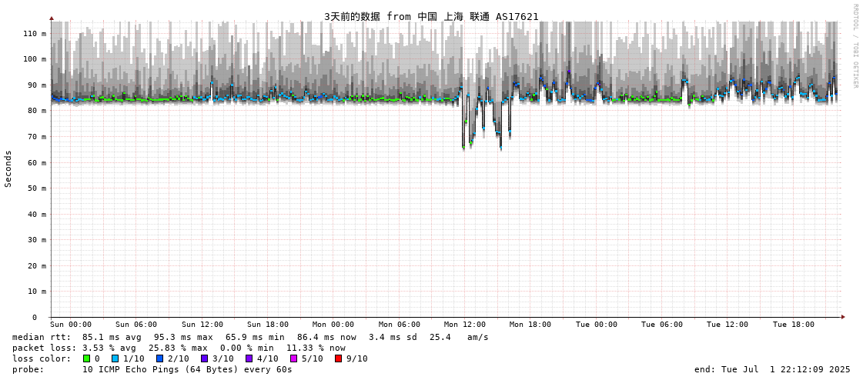Click the '10 m' y-axis label
The height and width of the screenshot is (380, 863).
point(36,292)
